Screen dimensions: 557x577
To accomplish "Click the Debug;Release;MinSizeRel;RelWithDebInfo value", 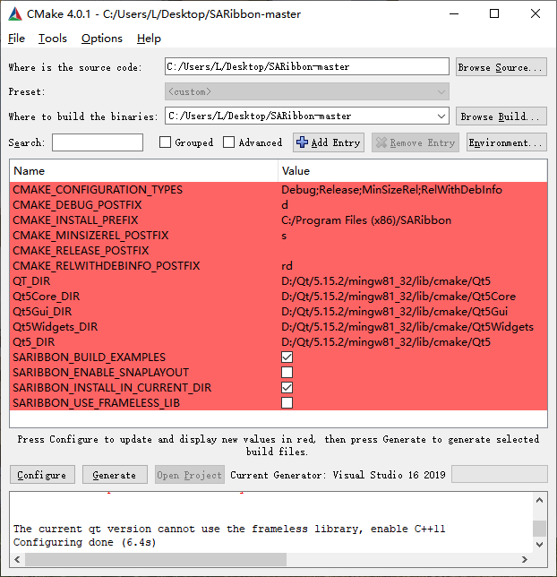I will point(392,190).
